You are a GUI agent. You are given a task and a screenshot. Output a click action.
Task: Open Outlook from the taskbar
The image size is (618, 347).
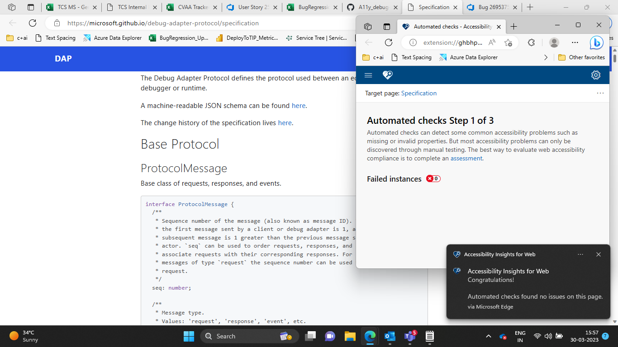pyautogui.click(x=390, y=336)
